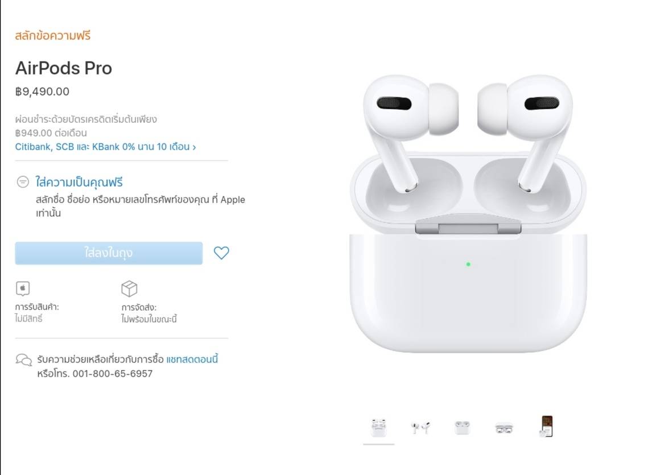Click the ไม่พร้อมในขณะนี้ delivery status text
Screen dimensions: 669x475
pyautogui.click(x=149, y=319)
